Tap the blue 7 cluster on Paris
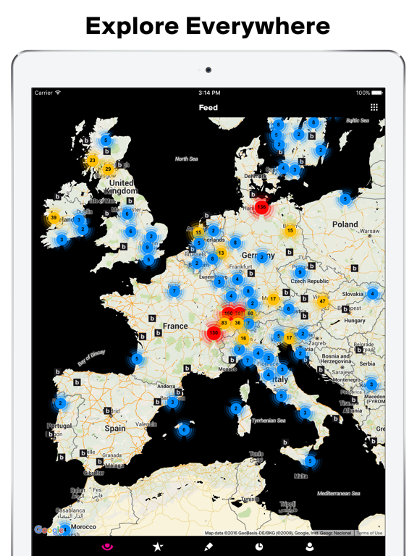The image size is (417, 556). (x=174, y=291)
